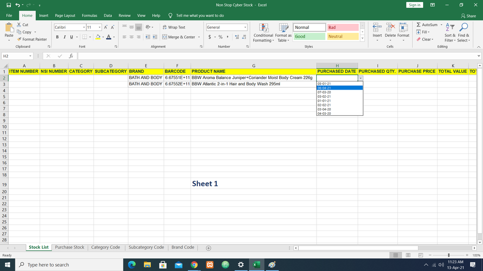Click the Share button
483x271 pixels.
click(468, 15)
